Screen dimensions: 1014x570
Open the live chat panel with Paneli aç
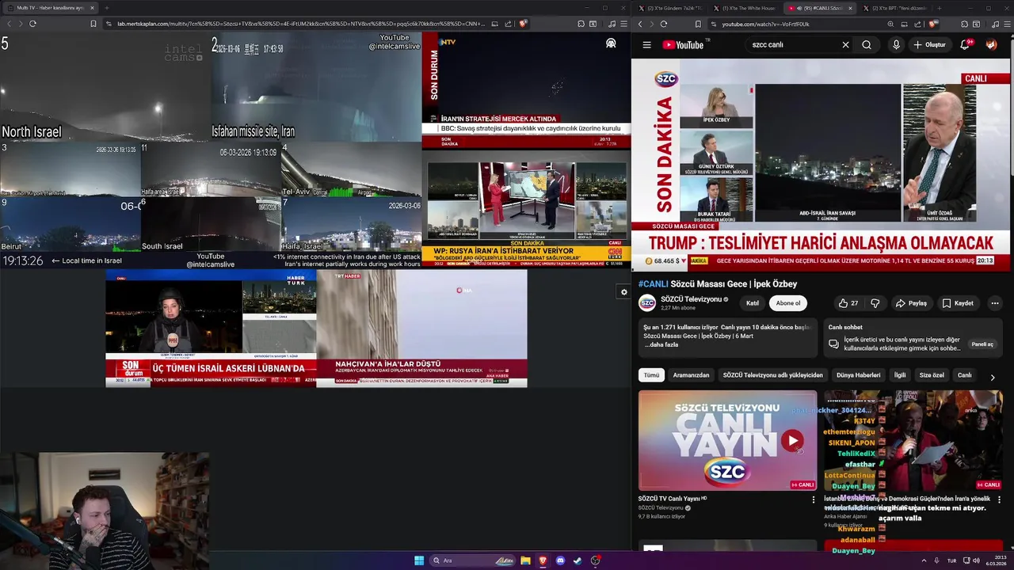982,344
